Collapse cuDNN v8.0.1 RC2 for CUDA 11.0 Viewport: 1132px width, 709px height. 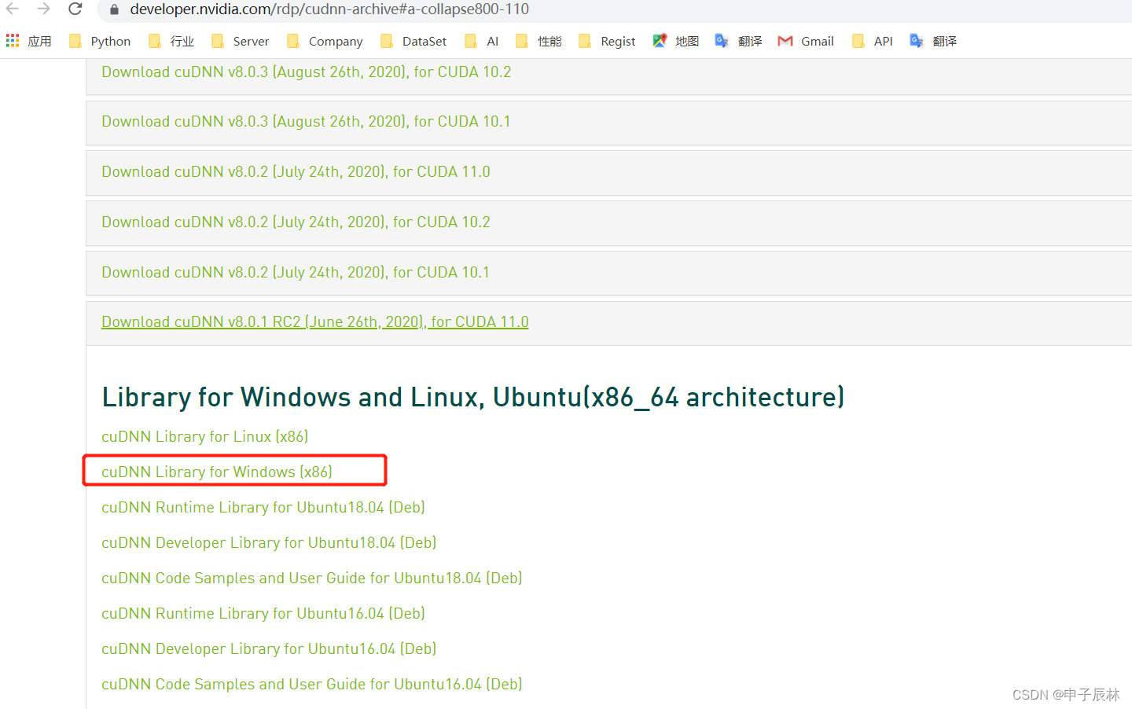(x=315, y=321)
